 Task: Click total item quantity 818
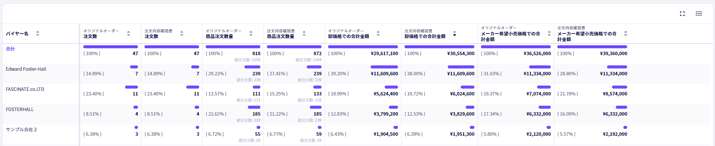[x=257, y=54]
